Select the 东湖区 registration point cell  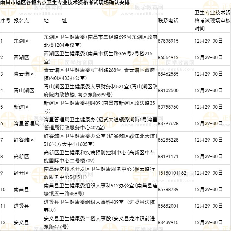coord(21,41)
